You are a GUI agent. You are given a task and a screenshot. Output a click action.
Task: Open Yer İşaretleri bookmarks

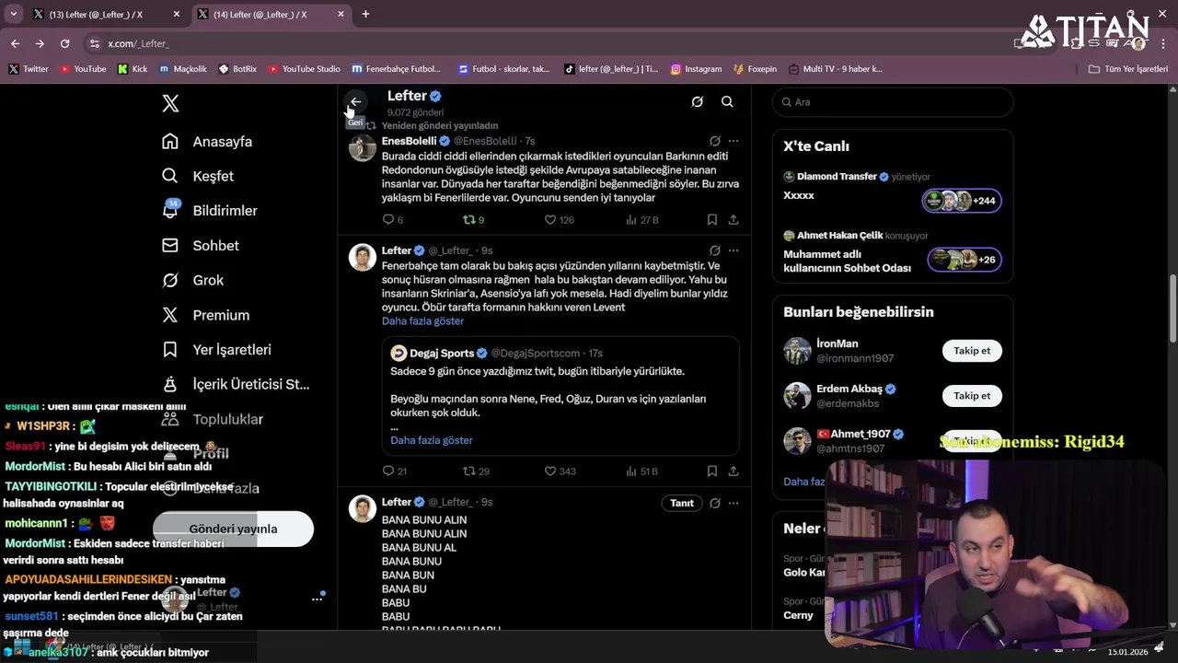pos(217,350)
